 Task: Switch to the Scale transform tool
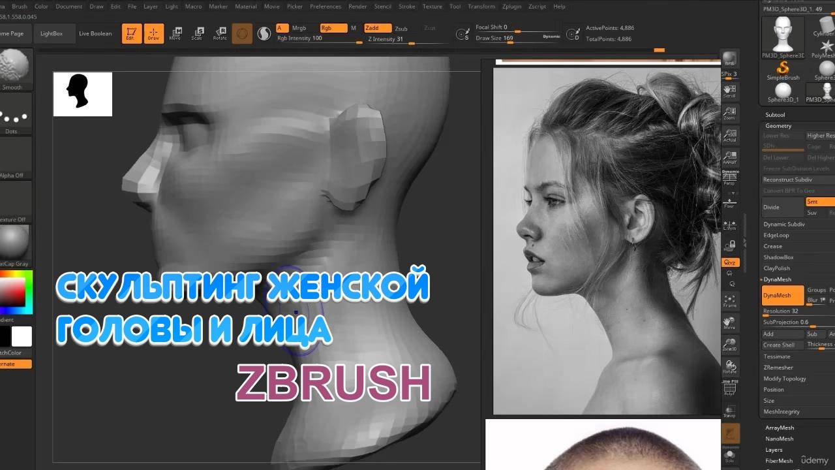[198, 33]
